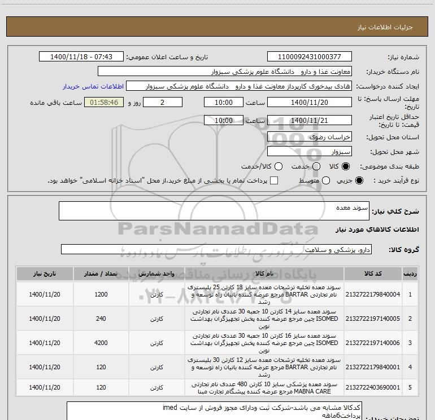Click the remaining days field showing 2

tap(163, 102)
